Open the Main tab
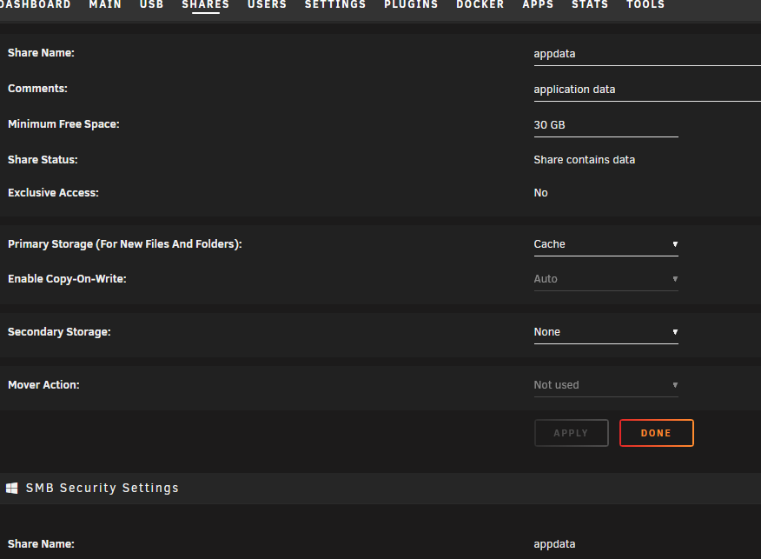The height and width of the screenshot is (559, 761). pyautogui.click(x=105, y=5)
